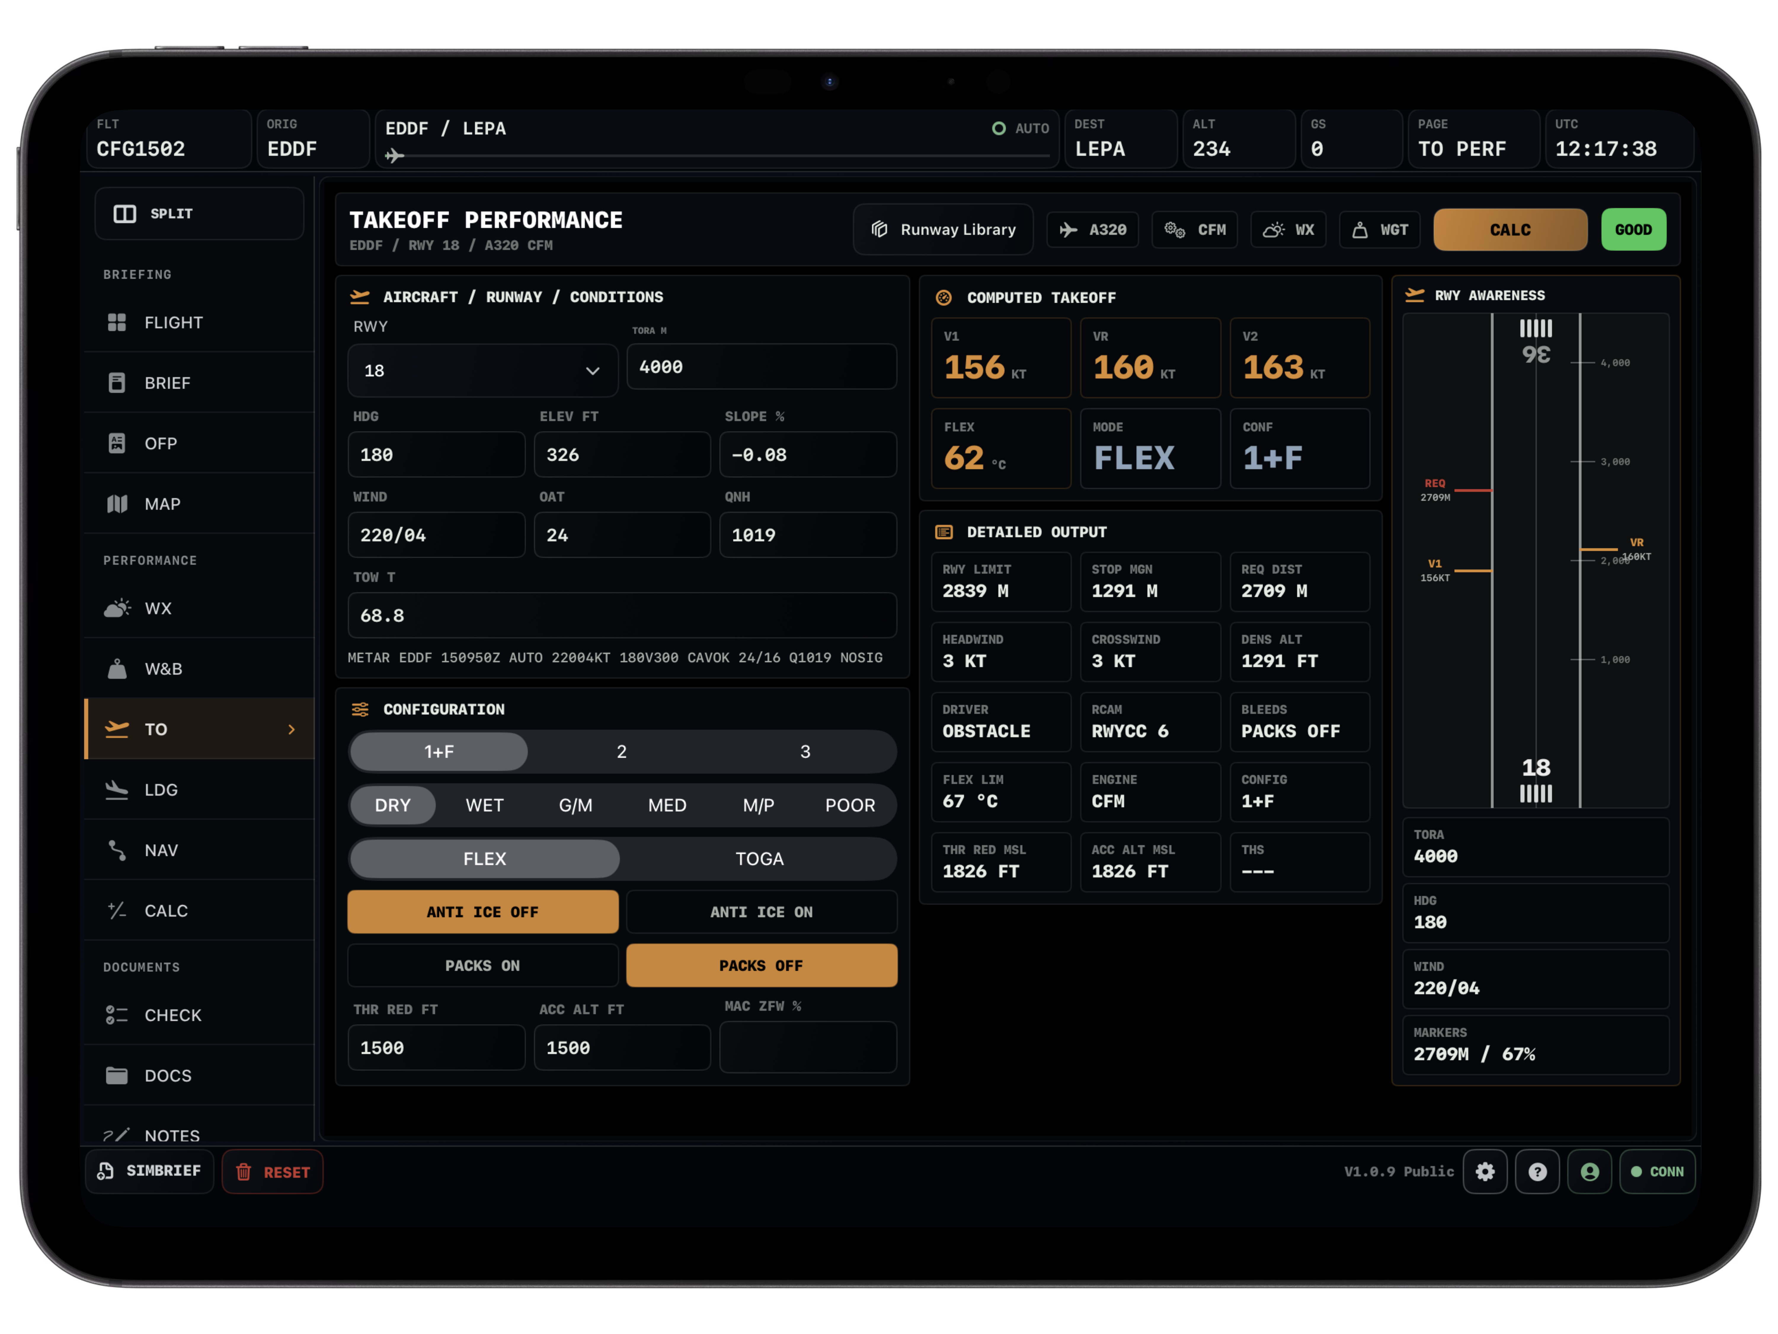Click the SimBrief import icon
This screenshot has height=1334, width=1778.
tap(105, 1171)
